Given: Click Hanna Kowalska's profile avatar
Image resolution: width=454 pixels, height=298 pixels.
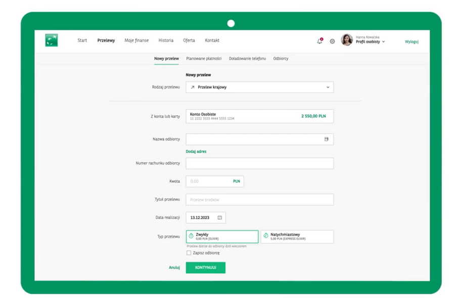Looking at the screenshot, I should (346, 40).
